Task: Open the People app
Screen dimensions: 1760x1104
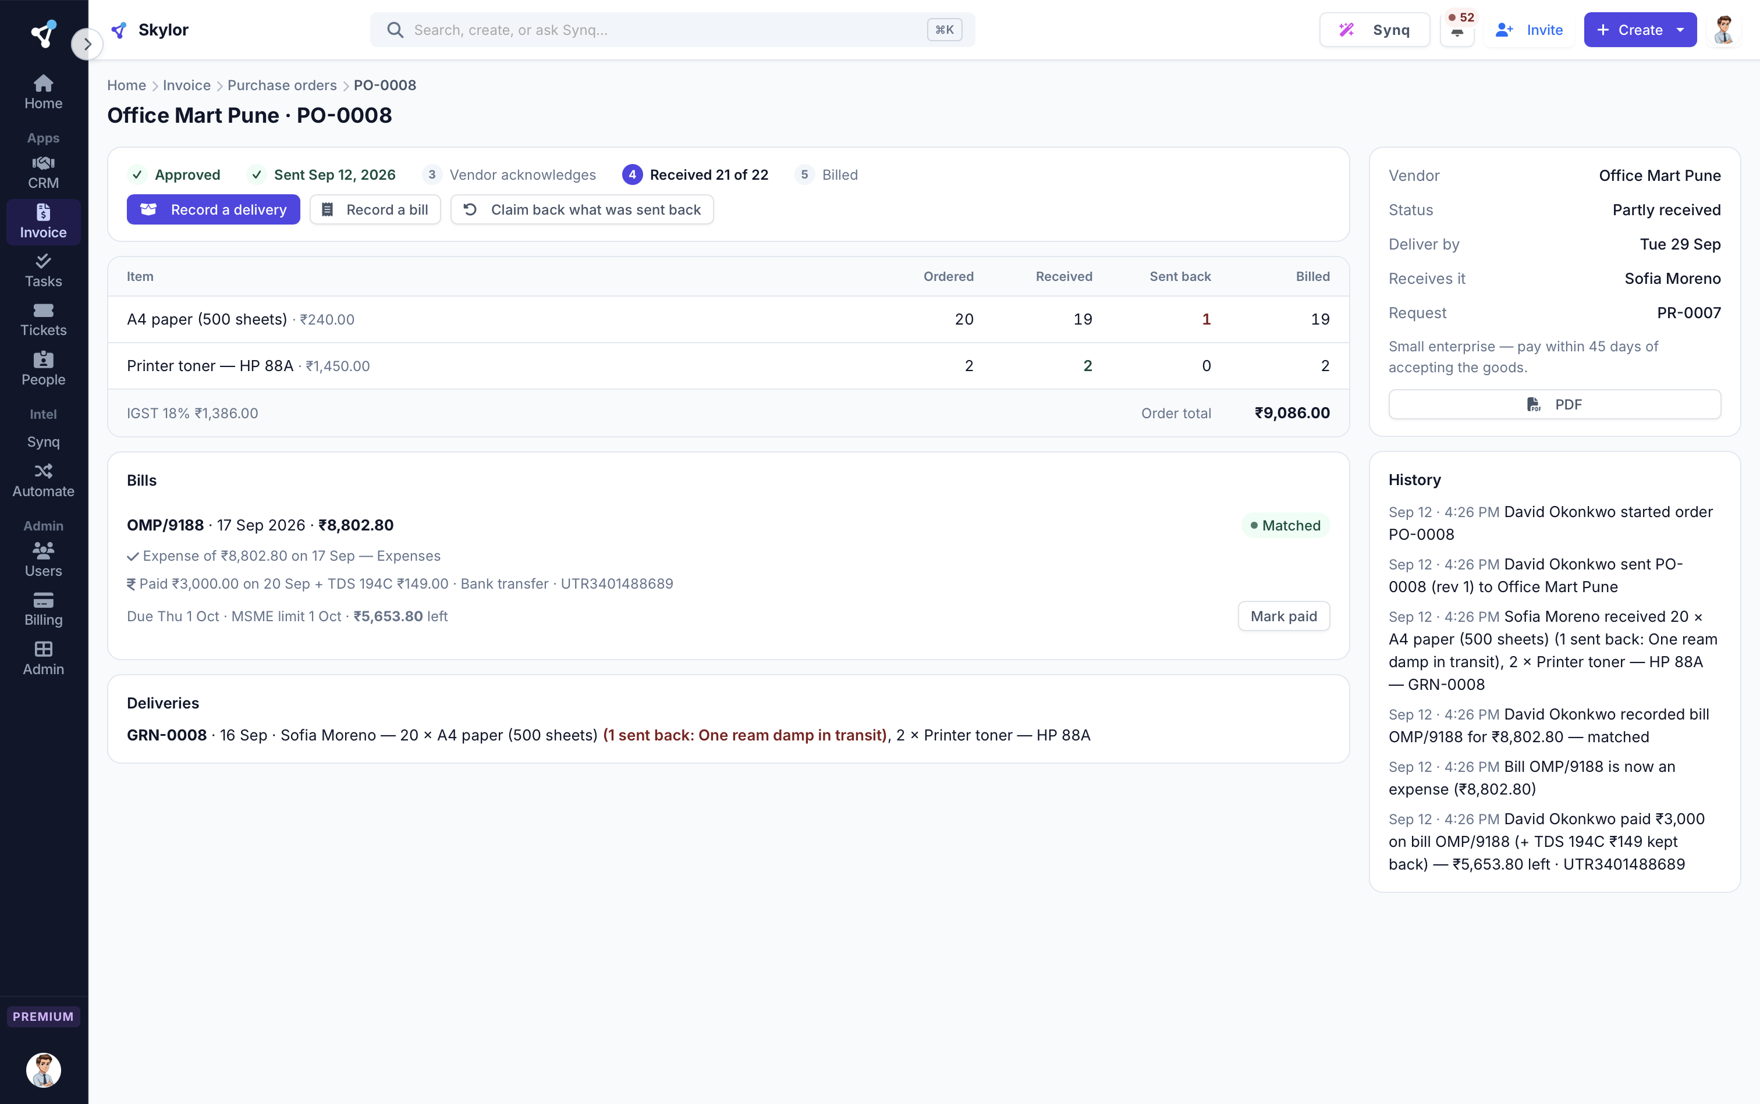Action: click(x=43, y=369)
